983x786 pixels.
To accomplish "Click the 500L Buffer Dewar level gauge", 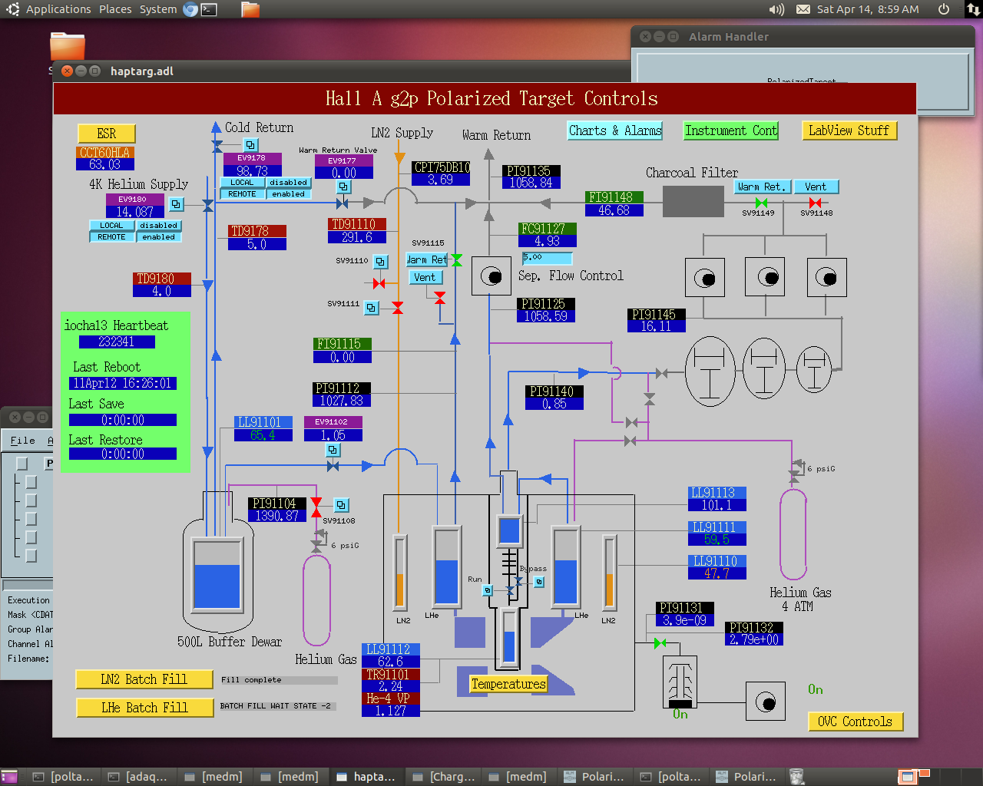I will point(217,575).
